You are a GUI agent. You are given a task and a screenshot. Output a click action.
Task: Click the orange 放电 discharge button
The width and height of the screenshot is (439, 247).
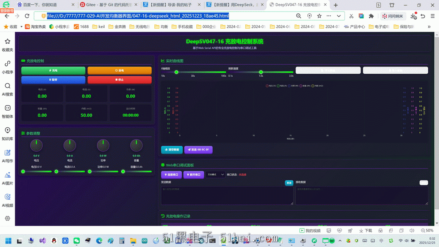120,71
